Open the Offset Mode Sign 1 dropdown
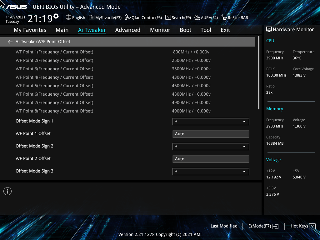Screen dimensions: 320x240 click(x=211, y=122)
